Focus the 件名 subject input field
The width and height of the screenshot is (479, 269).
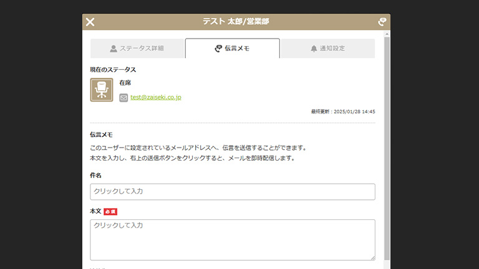point(232,192)
